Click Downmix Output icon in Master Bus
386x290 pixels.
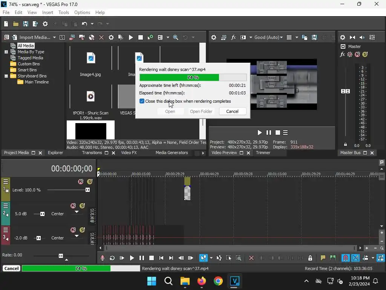352,37
